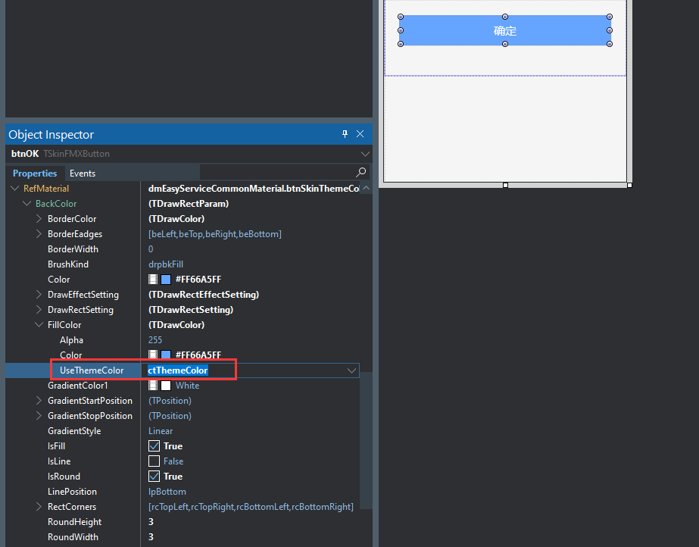Click the scroll-up arrow of property list
Viewport: 699px width, 547px height.
tap(366, 188)
